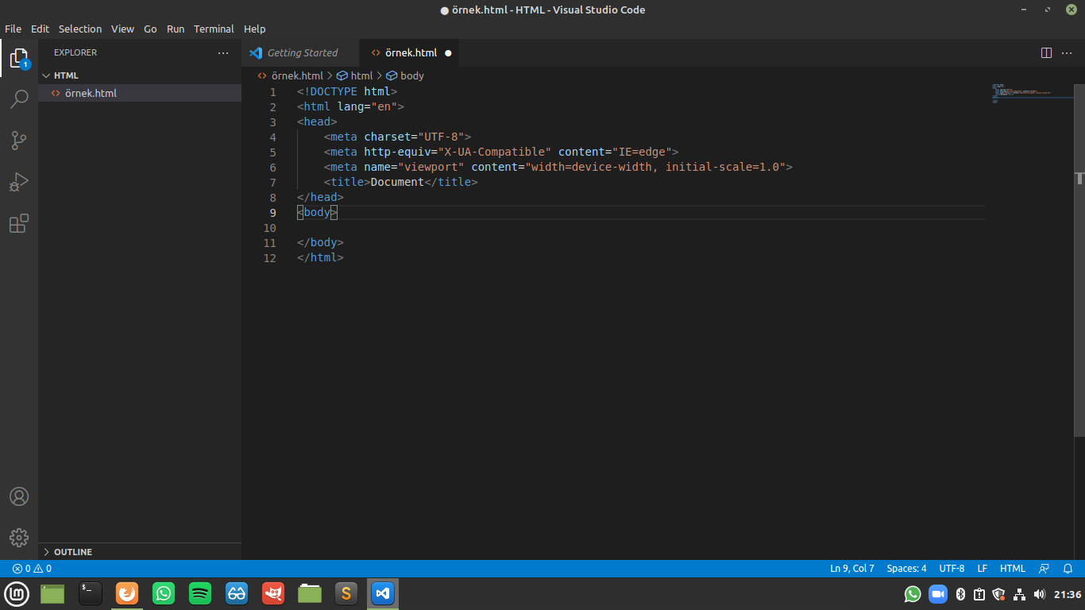Open breadcrumb html element dropdown
This screenshot has height=610, width=1085.
355,75
